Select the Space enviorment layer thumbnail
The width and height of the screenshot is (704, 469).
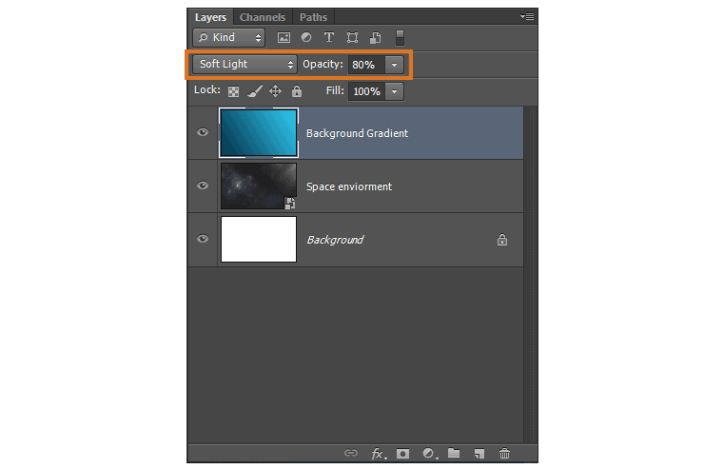pyautogui.click(x=259, y=186)
